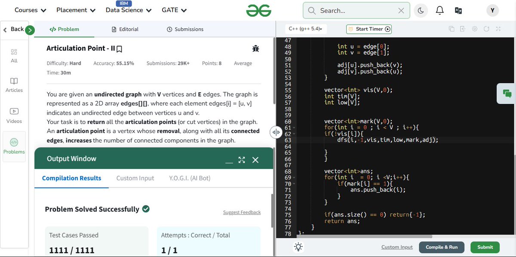Click the panel splitter handle

tap(275, 133)
